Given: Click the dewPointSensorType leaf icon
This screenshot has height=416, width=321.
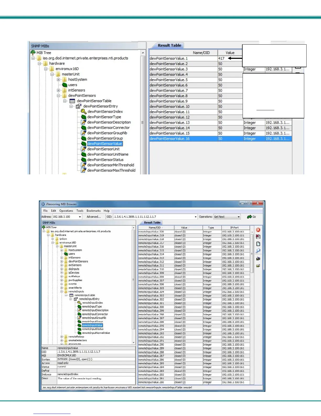Looking at the screenshot, I should click(x=84, y=117).
